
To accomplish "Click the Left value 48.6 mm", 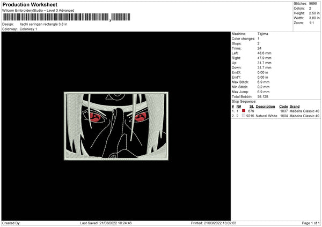I will pos(264,53).
